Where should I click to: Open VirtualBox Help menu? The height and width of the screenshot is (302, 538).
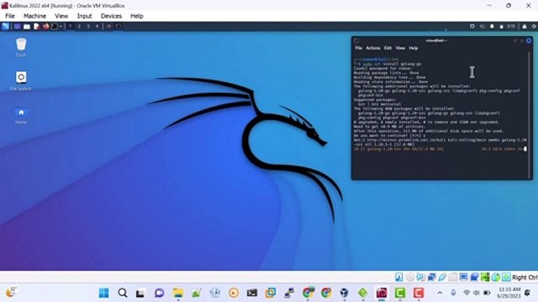[x=136, y=16]
